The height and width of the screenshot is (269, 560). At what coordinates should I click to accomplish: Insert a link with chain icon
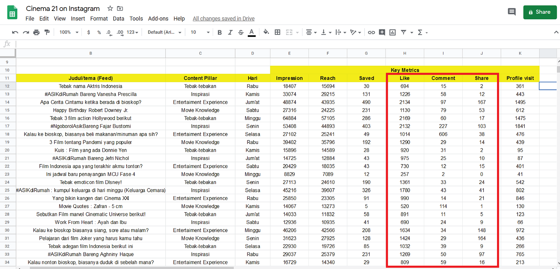(371, 32)
